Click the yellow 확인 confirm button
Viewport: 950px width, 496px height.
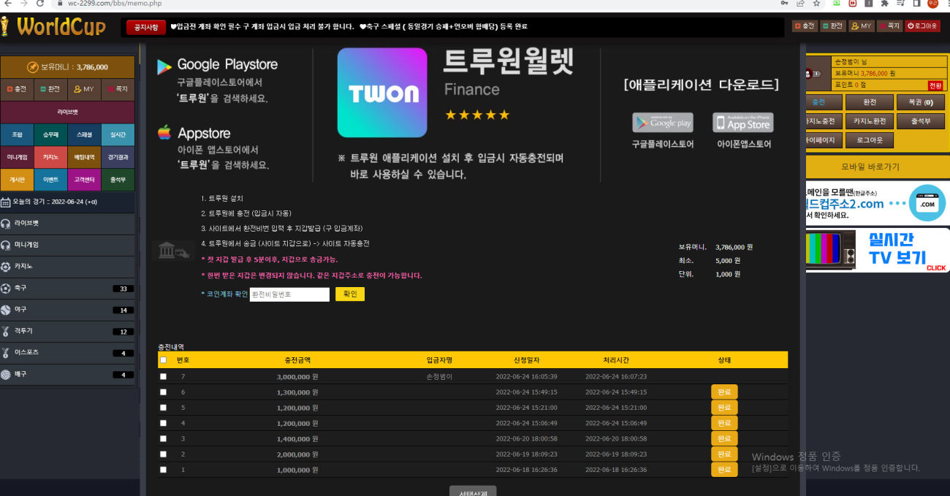pyautogui.click(x=349, y=294)
